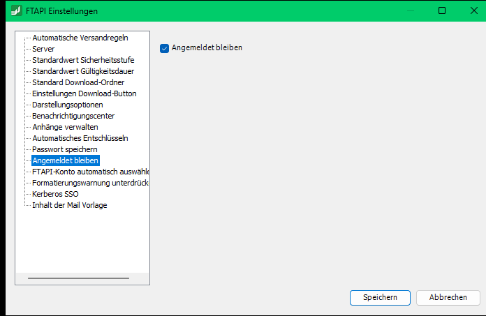The height and width of the screenshot is (316, 486).
Task: Select Automatische Versandregeln in settings tree
Action: (80, 38)
